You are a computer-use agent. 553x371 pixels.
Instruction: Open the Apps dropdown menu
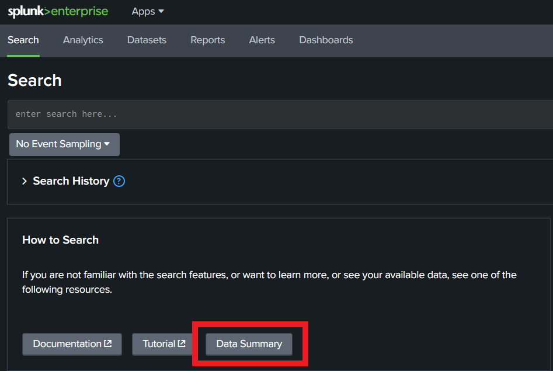tap(148, 11)
